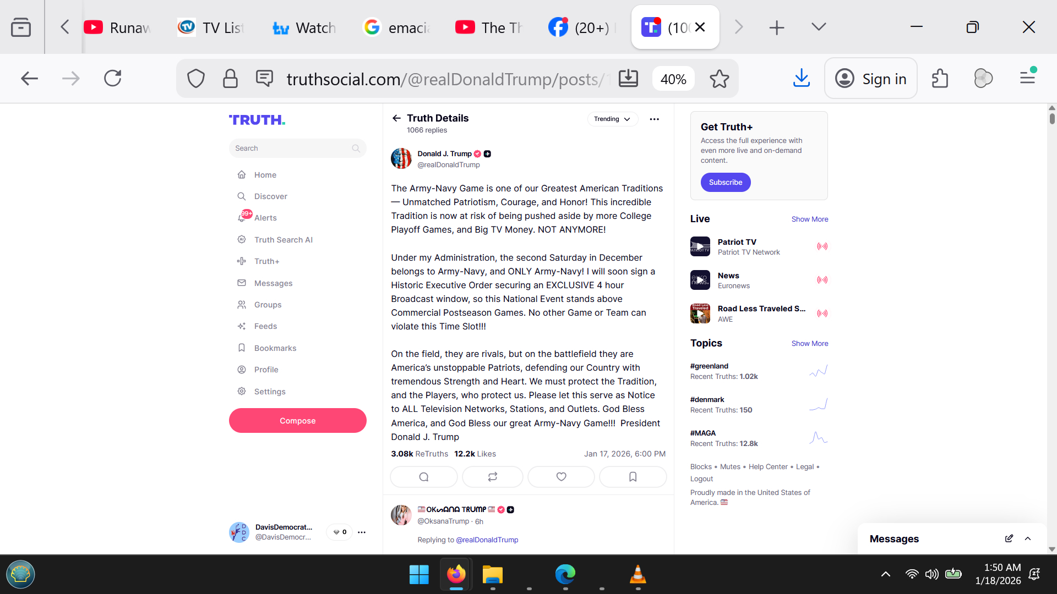The width and height of the screenshot is (1057, 594).
Task: Click the ReTruth icon under post
Action: (x=492, y=477)
